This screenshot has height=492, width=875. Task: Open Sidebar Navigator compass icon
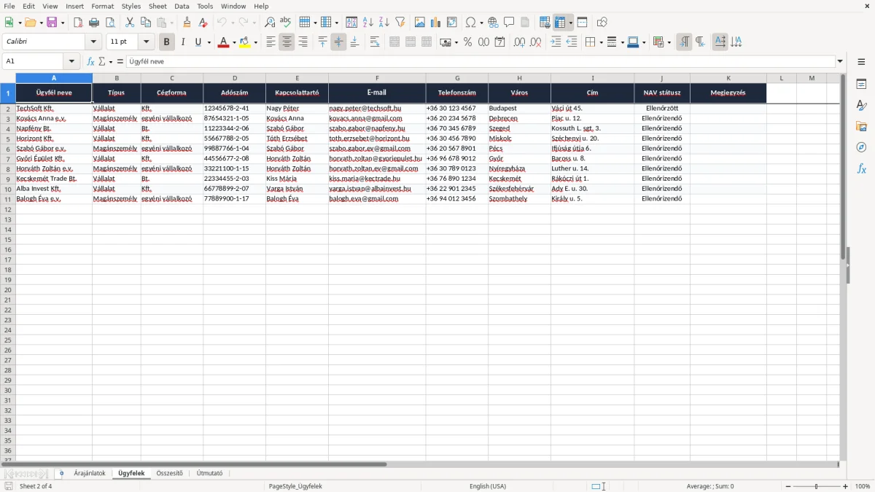[861, 148]
